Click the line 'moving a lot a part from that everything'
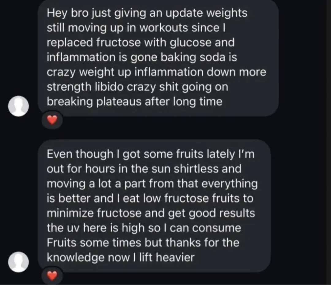The image size is (331, 285). pyautogui.click(x=152, y=184)
